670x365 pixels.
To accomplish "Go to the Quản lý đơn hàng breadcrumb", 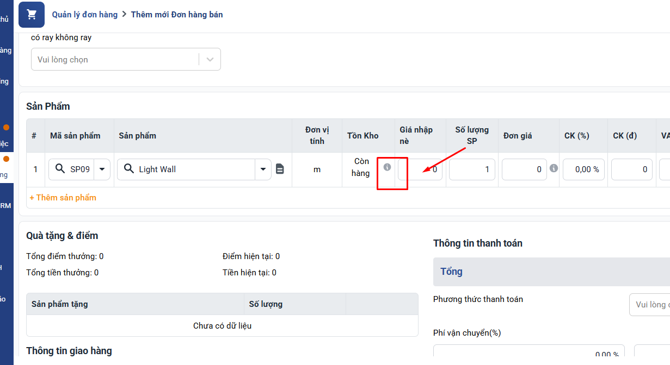I will click(x=85, y=15).
